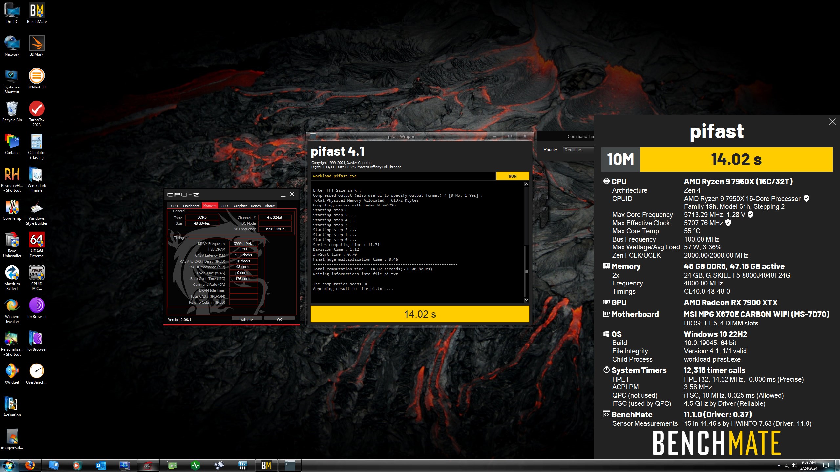
Task: Click the Validate button in CPU-Z
Action: point(246,320)
